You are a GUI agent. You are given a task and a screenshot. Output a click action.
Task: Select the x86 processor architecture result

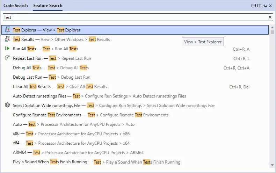coord(135,134)
